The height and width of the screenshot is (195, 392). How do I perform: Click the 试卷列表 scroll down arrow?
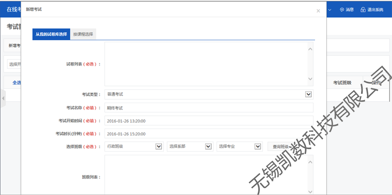click(310, 79)
